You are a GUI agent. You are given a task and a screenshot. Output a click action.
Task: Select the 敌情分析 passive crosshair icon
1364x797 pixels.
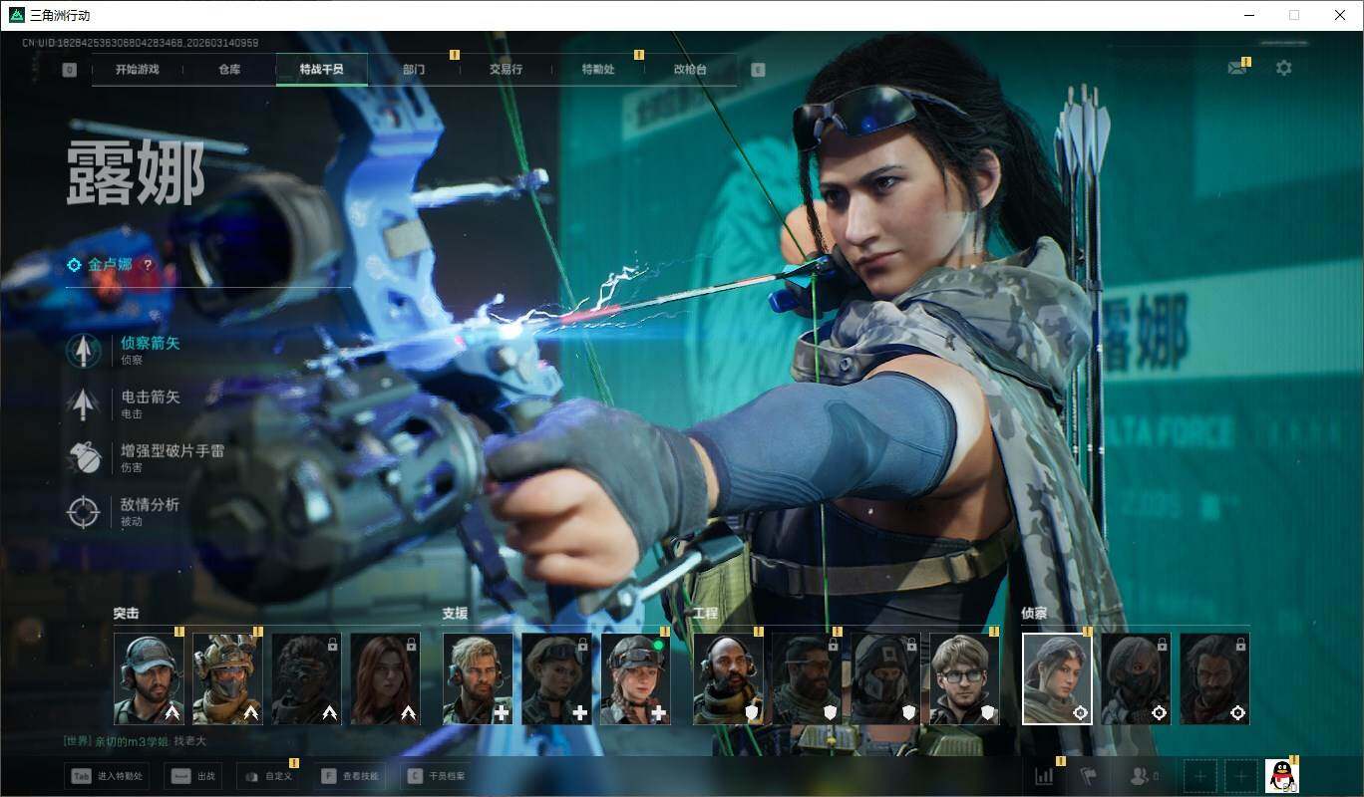tap(84, 511)
